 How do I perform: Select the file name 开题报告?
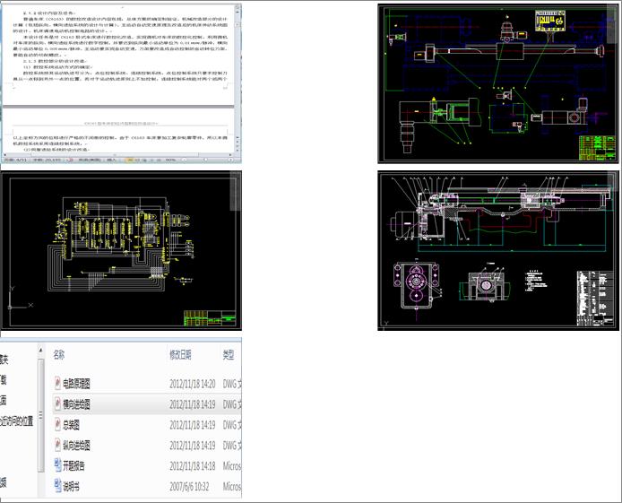(74, 465)
